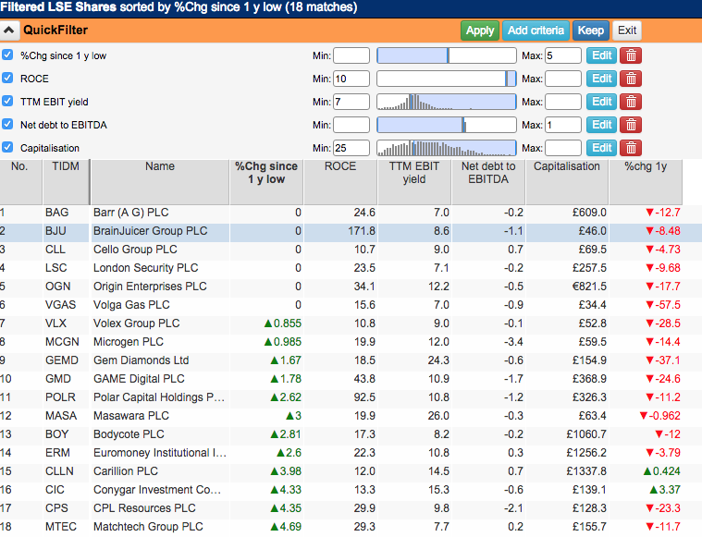
Task: Select CPL Resources PLC row
Action: (351, 508)
